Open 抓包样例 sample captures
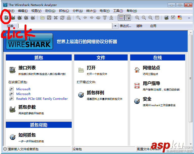Viewport: 194px width, 154px height. (x=95, y=93)
